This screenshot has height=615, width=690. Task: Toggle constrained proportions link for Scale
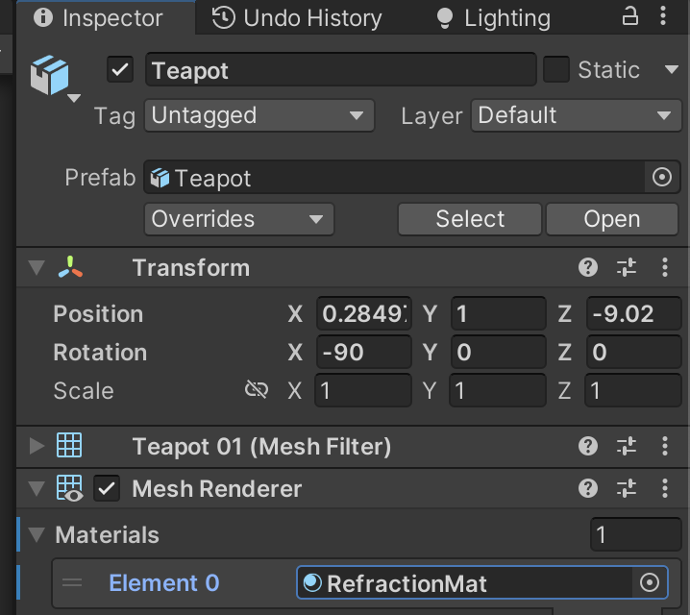coord(256,390)
